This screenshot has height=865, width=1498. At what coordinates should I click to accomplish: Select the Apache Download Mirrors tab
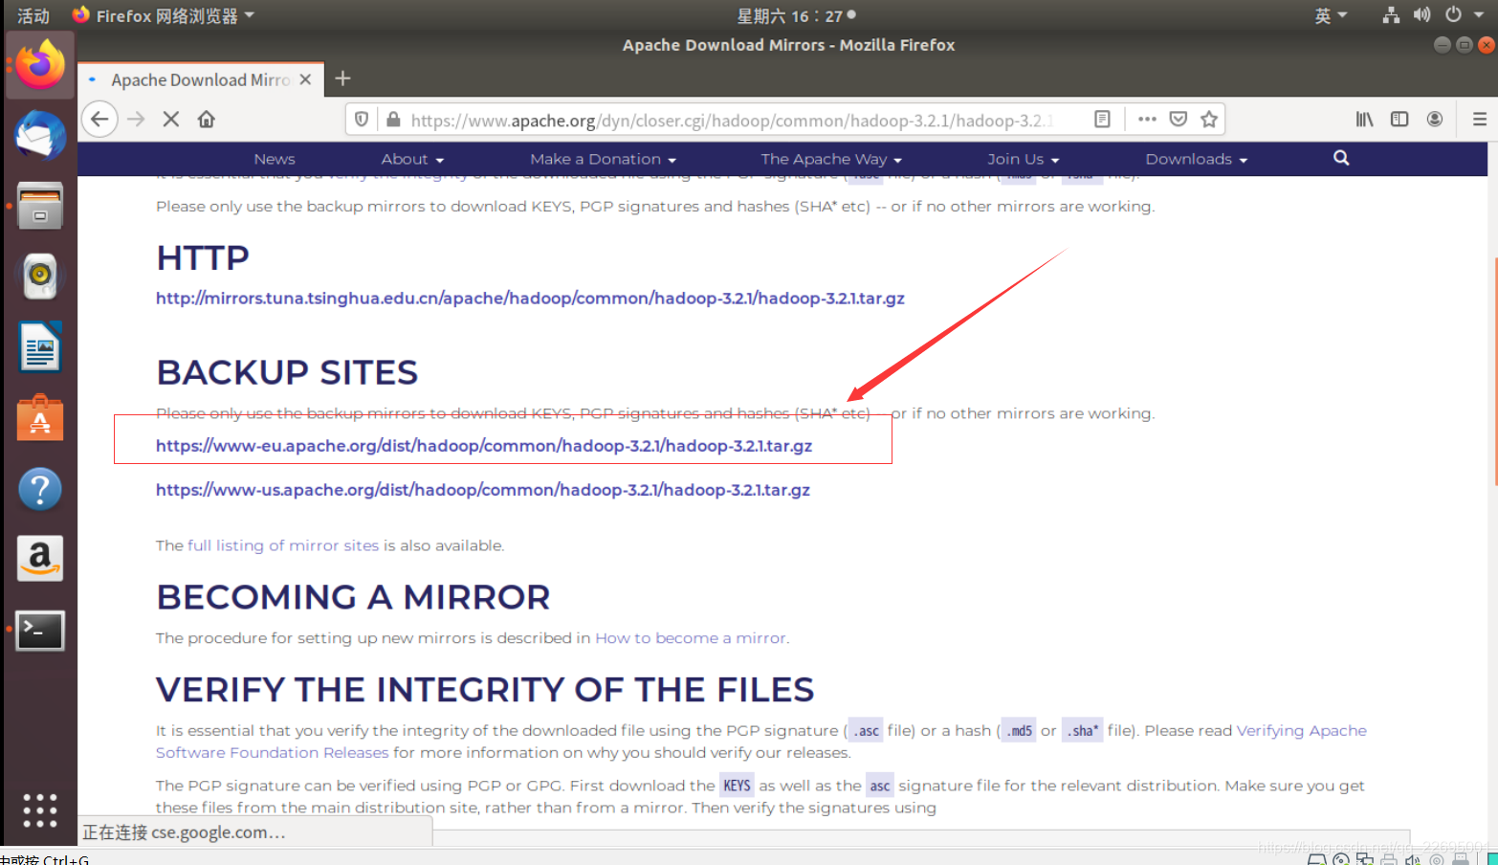click(200, 79)
